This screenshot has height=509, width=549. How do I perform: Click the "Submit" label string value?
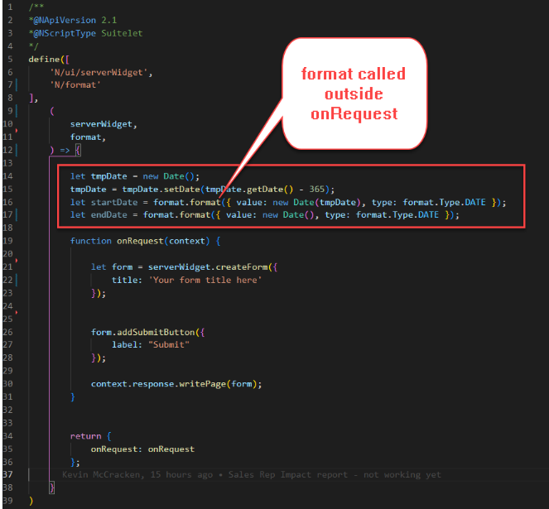(x=170, y=344)
